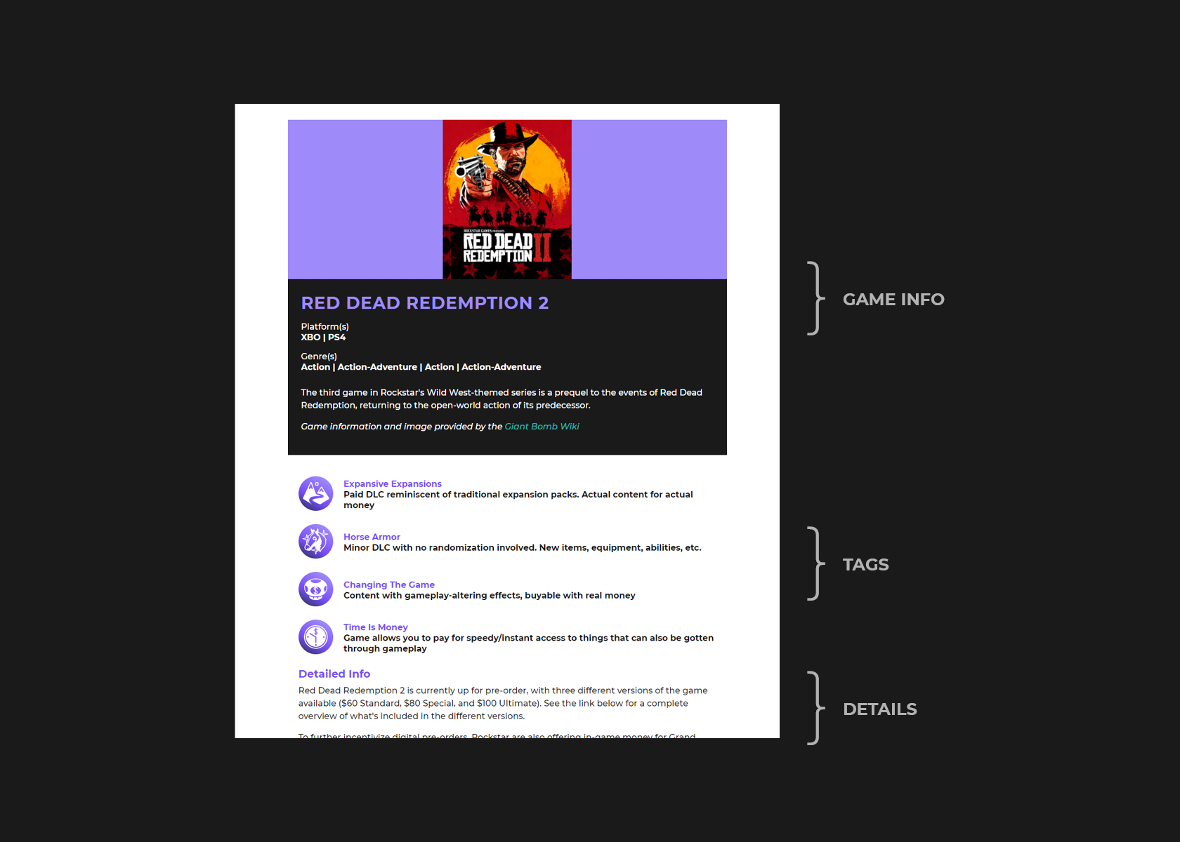Open the Changing The Game tag link

coord(388,584)
